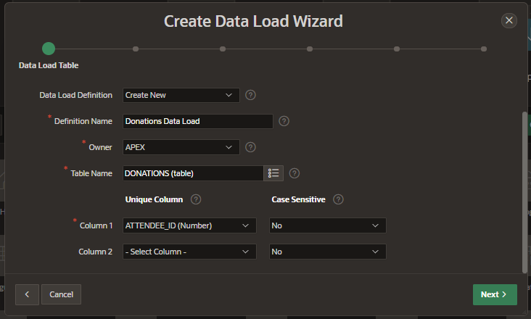Open Column 2 Case Sensitive dropdown
Image resolution: width=531 pixels, height=319 pixels.
[327, 252]
